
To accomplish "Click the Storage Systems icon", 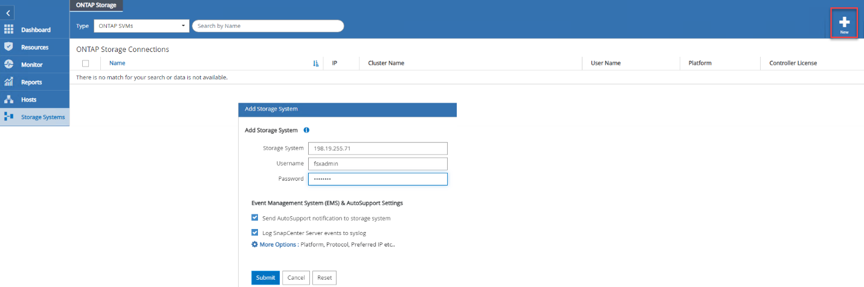I will tap(8, 117).
